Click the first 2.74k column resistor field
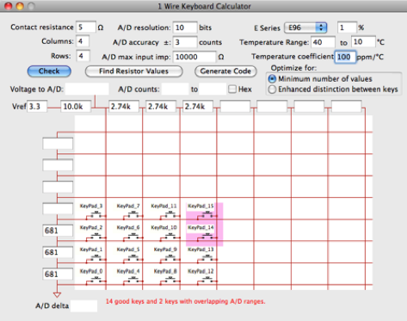The image size is (407, 321). 124,107
